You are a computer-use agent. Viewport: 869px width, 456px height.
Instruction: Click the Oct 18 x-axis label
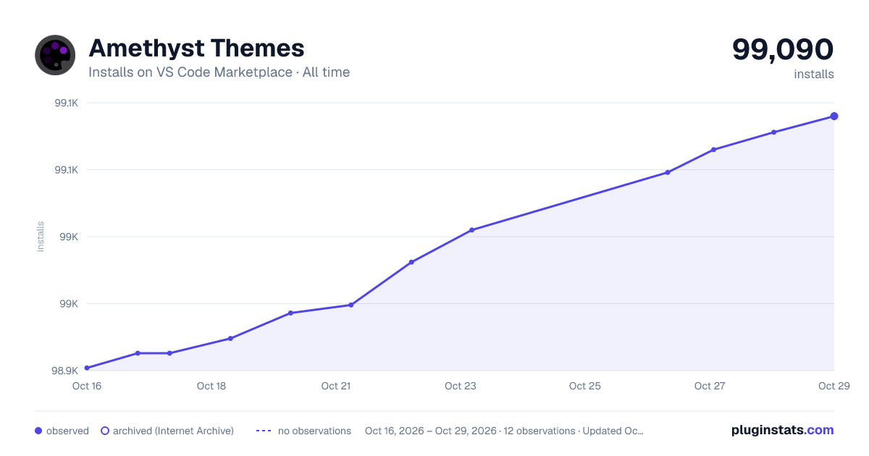point(211,386)
